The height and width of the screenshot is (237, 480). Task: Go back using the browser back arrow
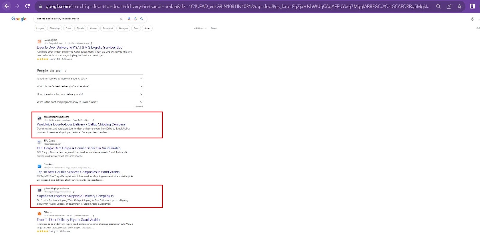click(x=7, y=6)
